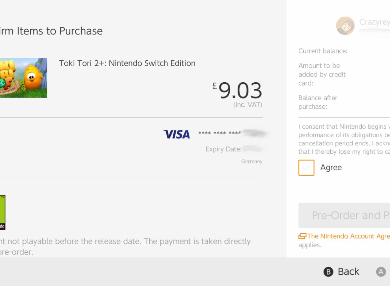390x286 pixels.
Task: Go Back using the Back label
Action: click(348, 272)
